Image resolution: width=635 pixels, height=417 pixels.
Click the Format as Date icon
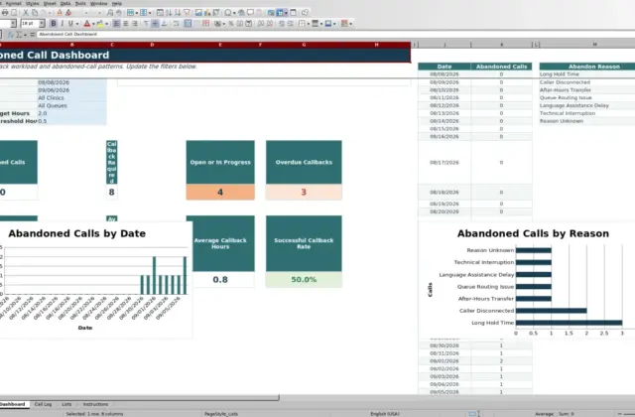(249, 24)
